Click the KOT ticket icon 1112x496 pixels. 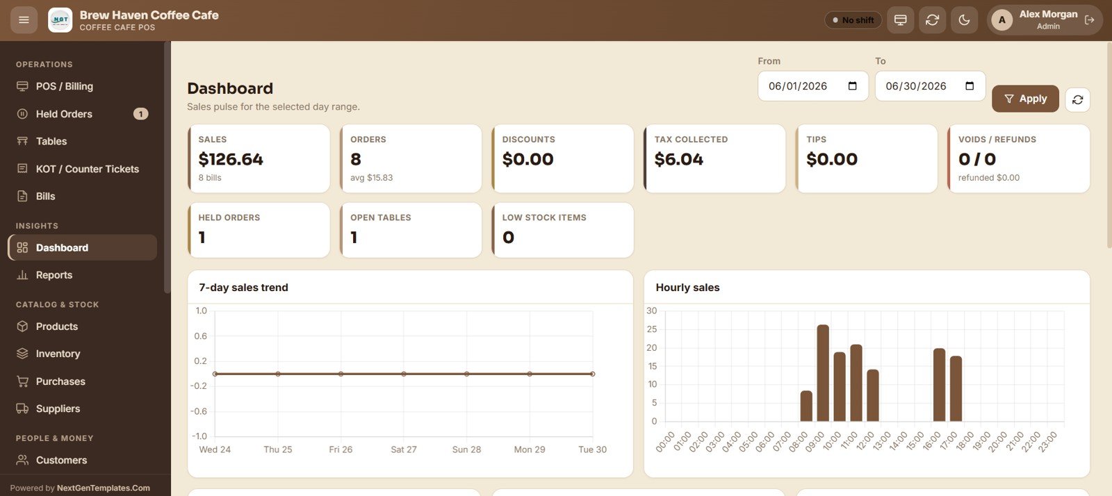[22, 169]
